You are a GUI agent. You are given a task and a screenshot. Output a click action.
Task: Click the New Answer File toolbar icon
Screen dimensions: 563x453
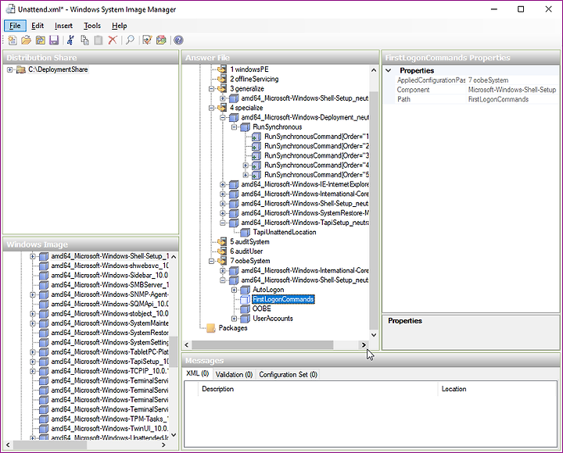point(13,40)
